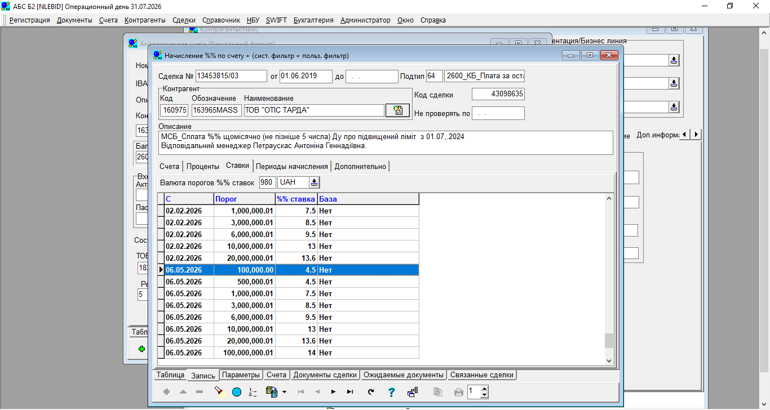Screen dimensions: 770x410
Task: Open the НБУ menu
Action: click(x=253, y=20)
